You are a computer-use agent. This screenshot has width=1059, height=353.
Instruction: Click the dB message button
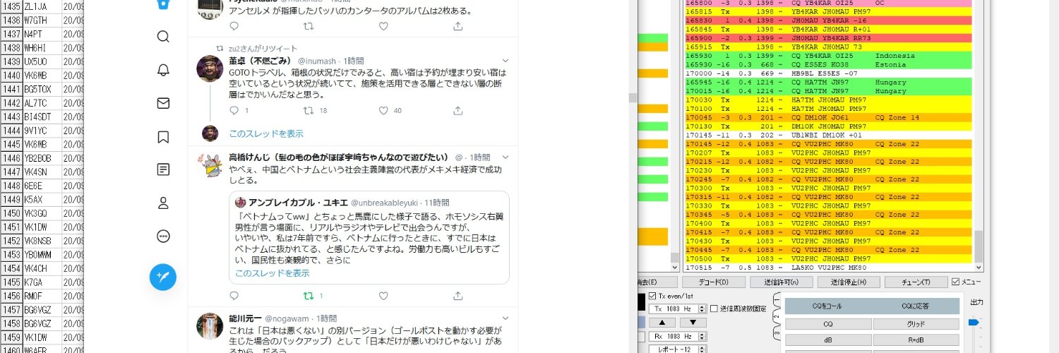pos(828,340)
